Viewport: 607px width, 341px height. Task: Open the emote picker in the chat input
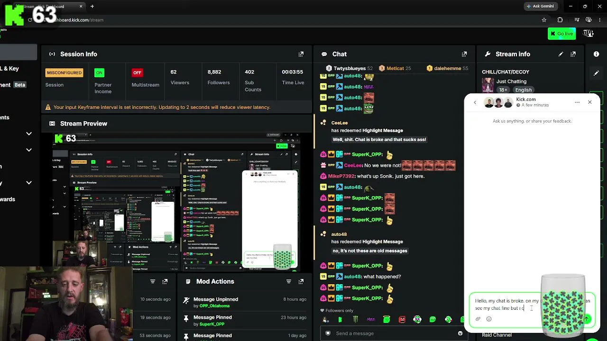(460, 333)
